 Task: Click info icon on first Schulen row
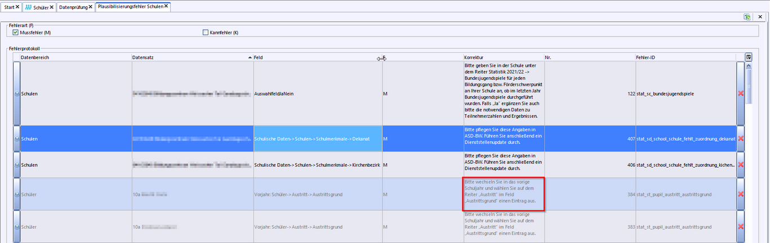coord(17,93)
